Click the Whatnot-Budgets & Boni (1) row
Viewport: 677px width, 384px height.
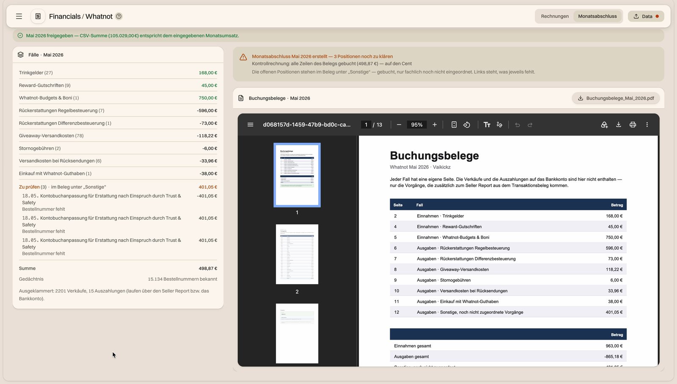[118, 98]
